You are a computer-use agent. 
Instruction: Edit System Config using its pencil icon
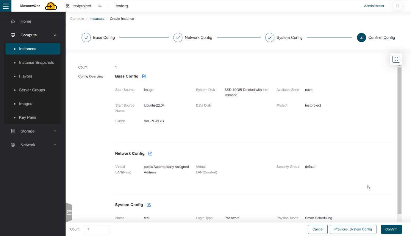click(149, 205)
